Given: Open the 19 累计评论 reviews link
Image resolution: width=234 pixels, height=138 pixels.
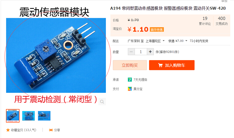Looking at the screenshot, I should [205, 21].
